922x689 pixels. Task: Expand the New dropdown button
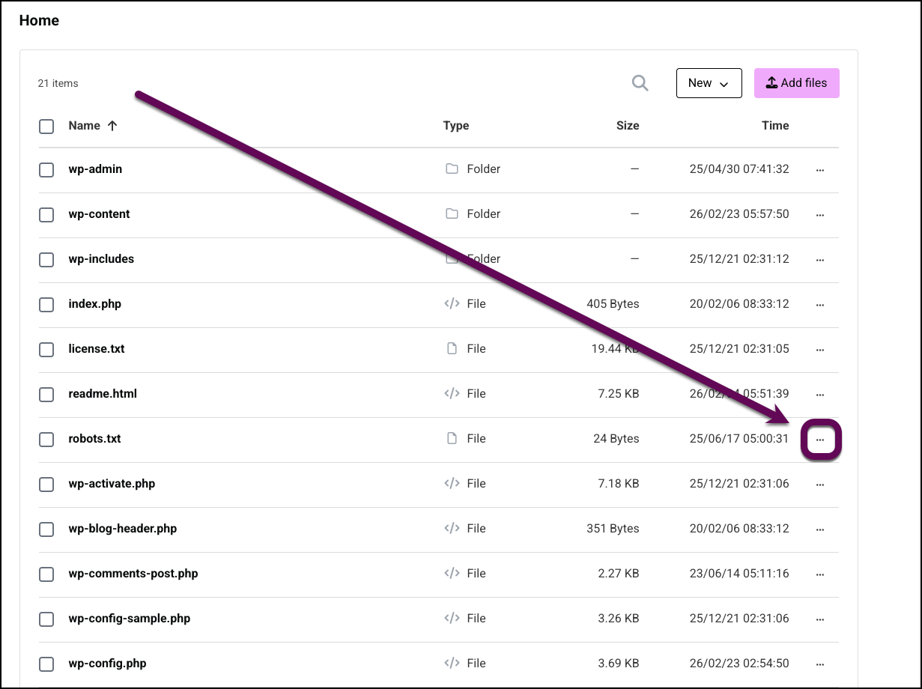709,83
